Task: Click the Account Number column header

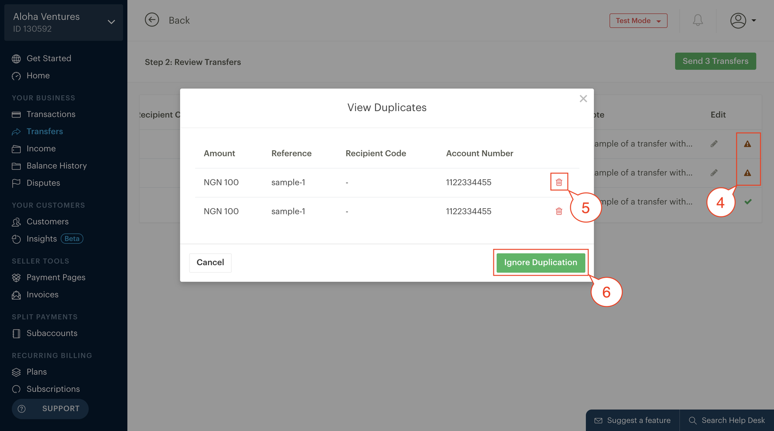Action: click(x=479, y=153)
